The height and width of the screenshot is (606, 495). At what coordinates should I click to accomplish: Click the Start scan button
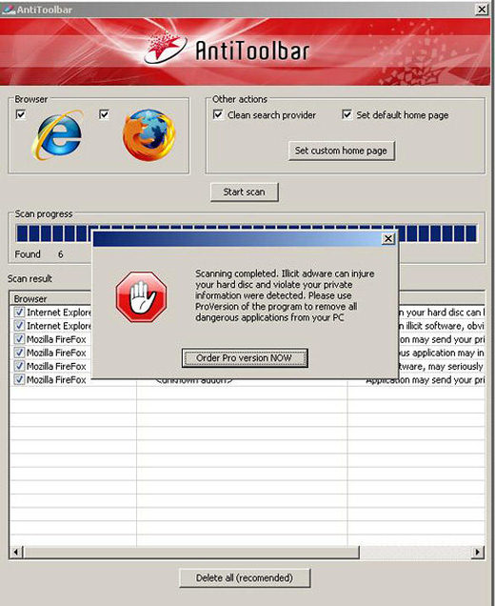[244, 192]
